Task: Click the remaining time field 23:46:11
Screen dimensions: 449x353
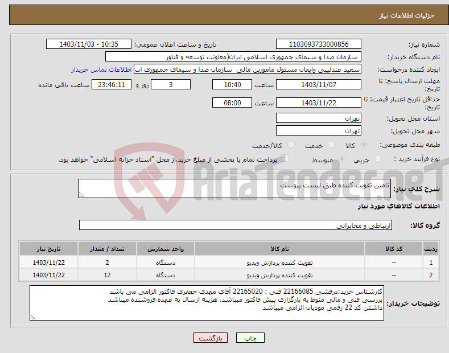Action: (x=112, y=84)
